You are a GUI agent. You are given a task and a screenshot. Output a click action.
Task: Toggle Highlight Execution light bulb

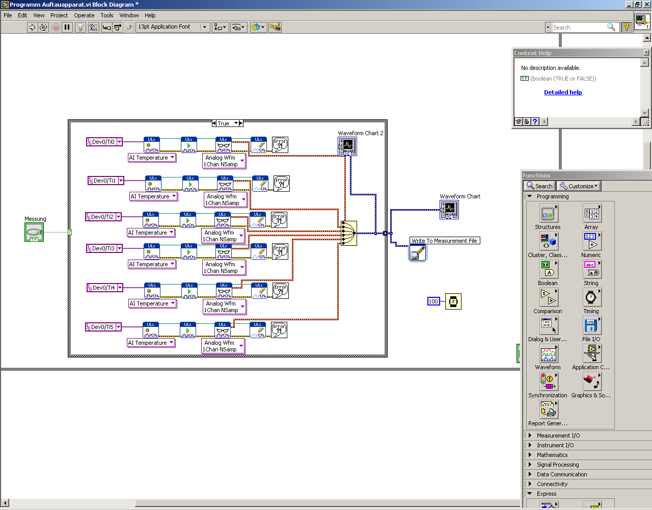click(80, 27)
